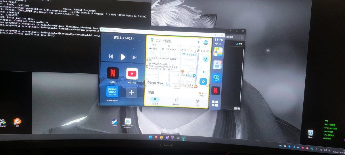Open the Prime Video app tile
This screenshot has width=345, height=155.
112,92
